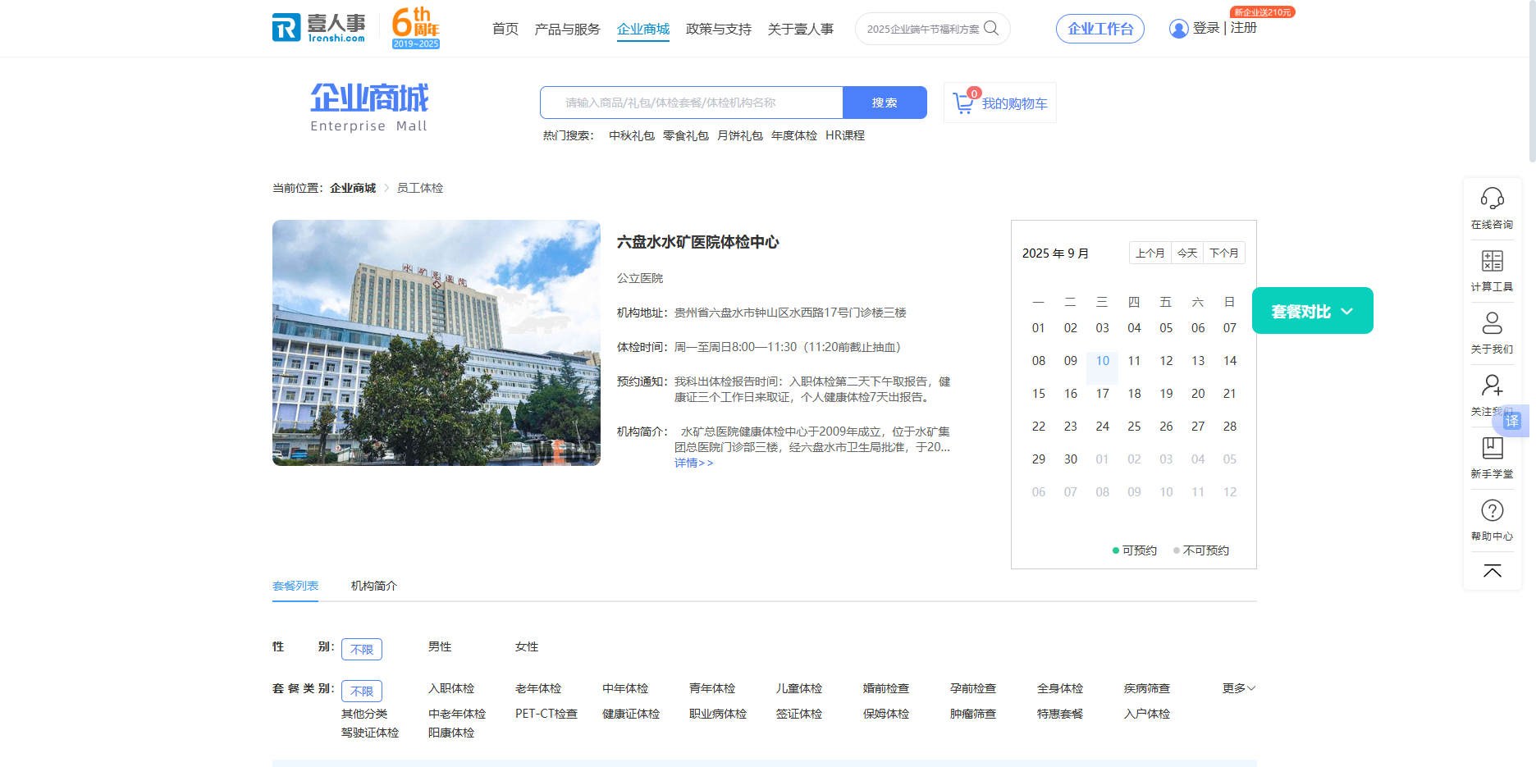Click the 企业商城 Enterprise Mall logo
Screen dimensions: 1536x767
pyautogui.click(x=369, y=107)
